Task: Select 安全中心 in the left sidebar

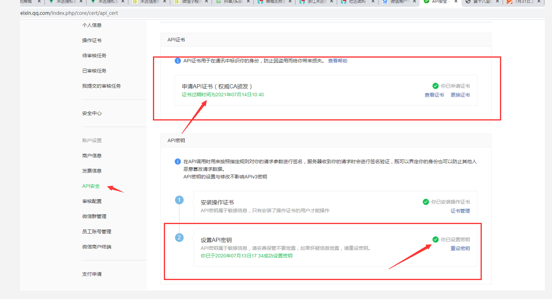Action: (92, 113)
